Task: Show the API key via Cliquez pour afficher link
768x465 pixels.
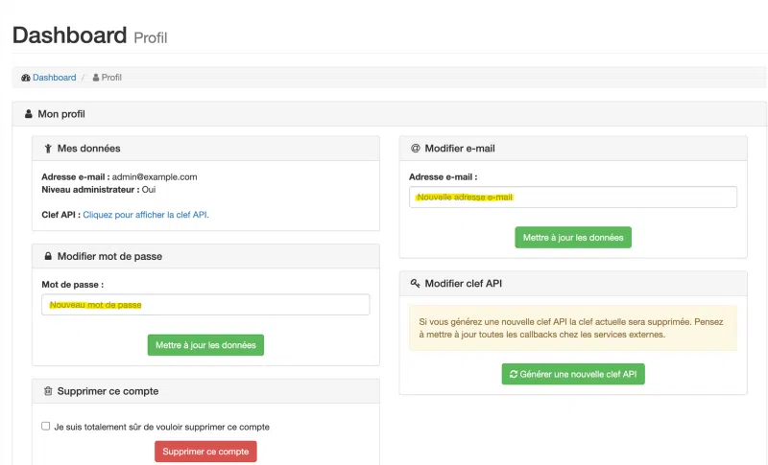Action: tap(145, 215)
